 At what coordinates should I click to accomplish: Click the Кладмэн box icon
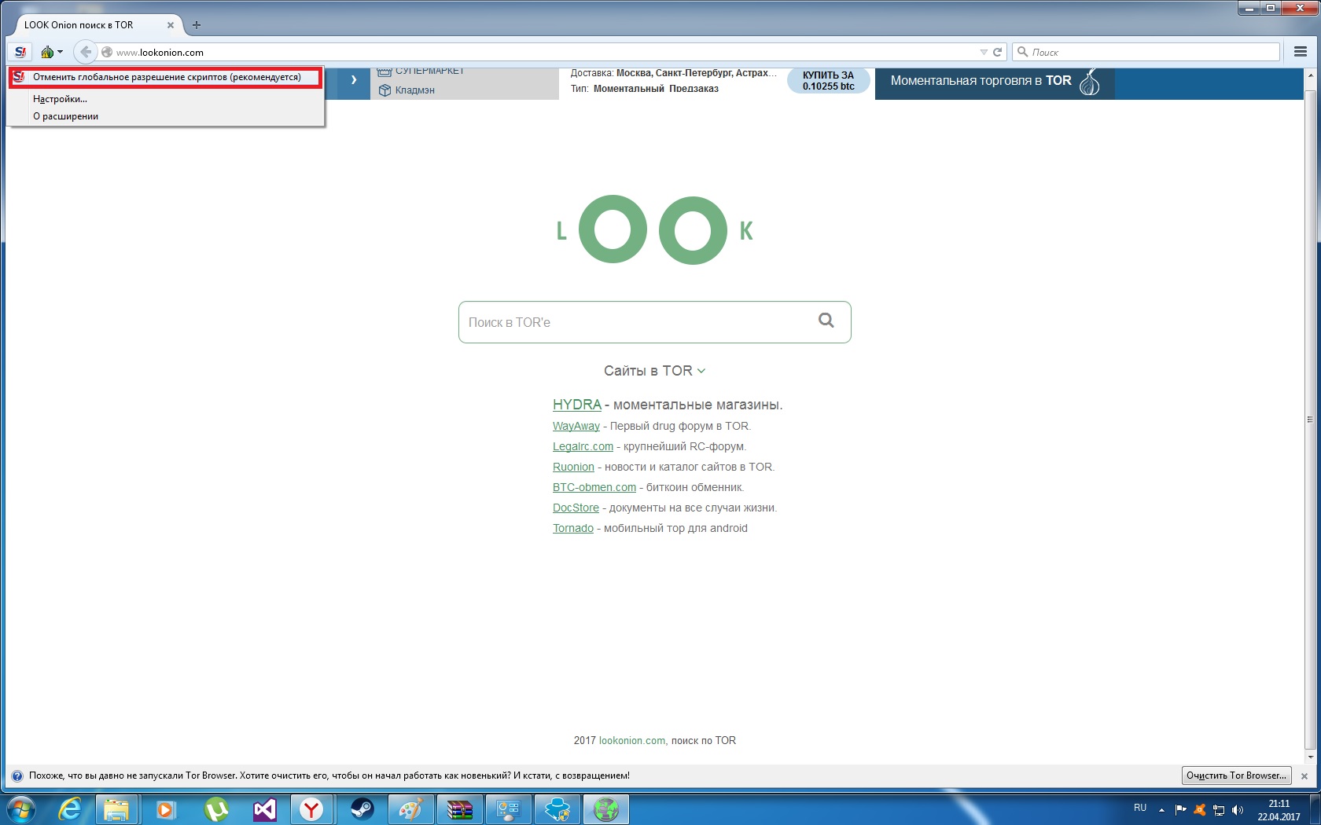[x=385, y=90]
